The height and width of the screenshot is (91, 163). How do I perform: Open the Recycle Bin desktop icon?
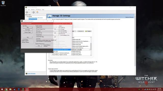(x=3, y=3)
